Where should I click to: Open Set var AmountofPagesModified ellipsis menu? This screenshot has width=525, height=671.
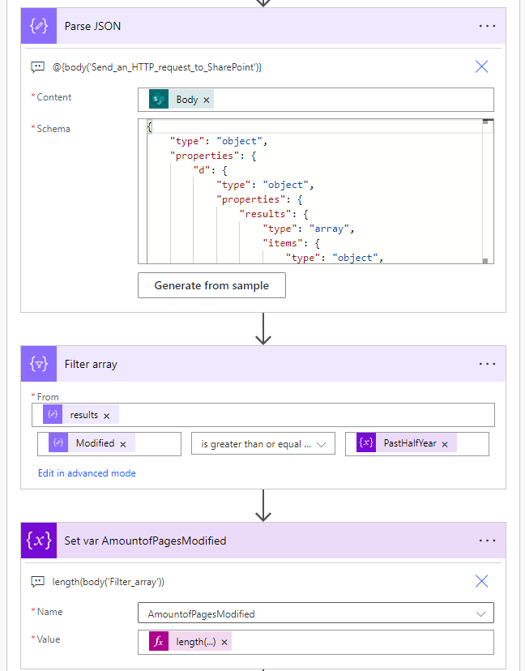click(487, 541)
